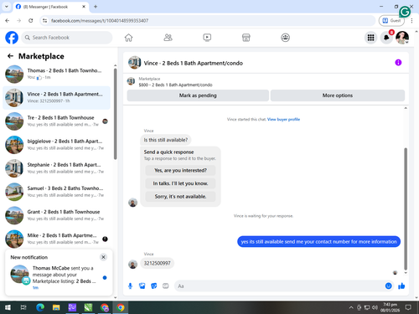Go to the Home feed icon
The width and height of the screenshot is (419, 314).
point(128,38)
